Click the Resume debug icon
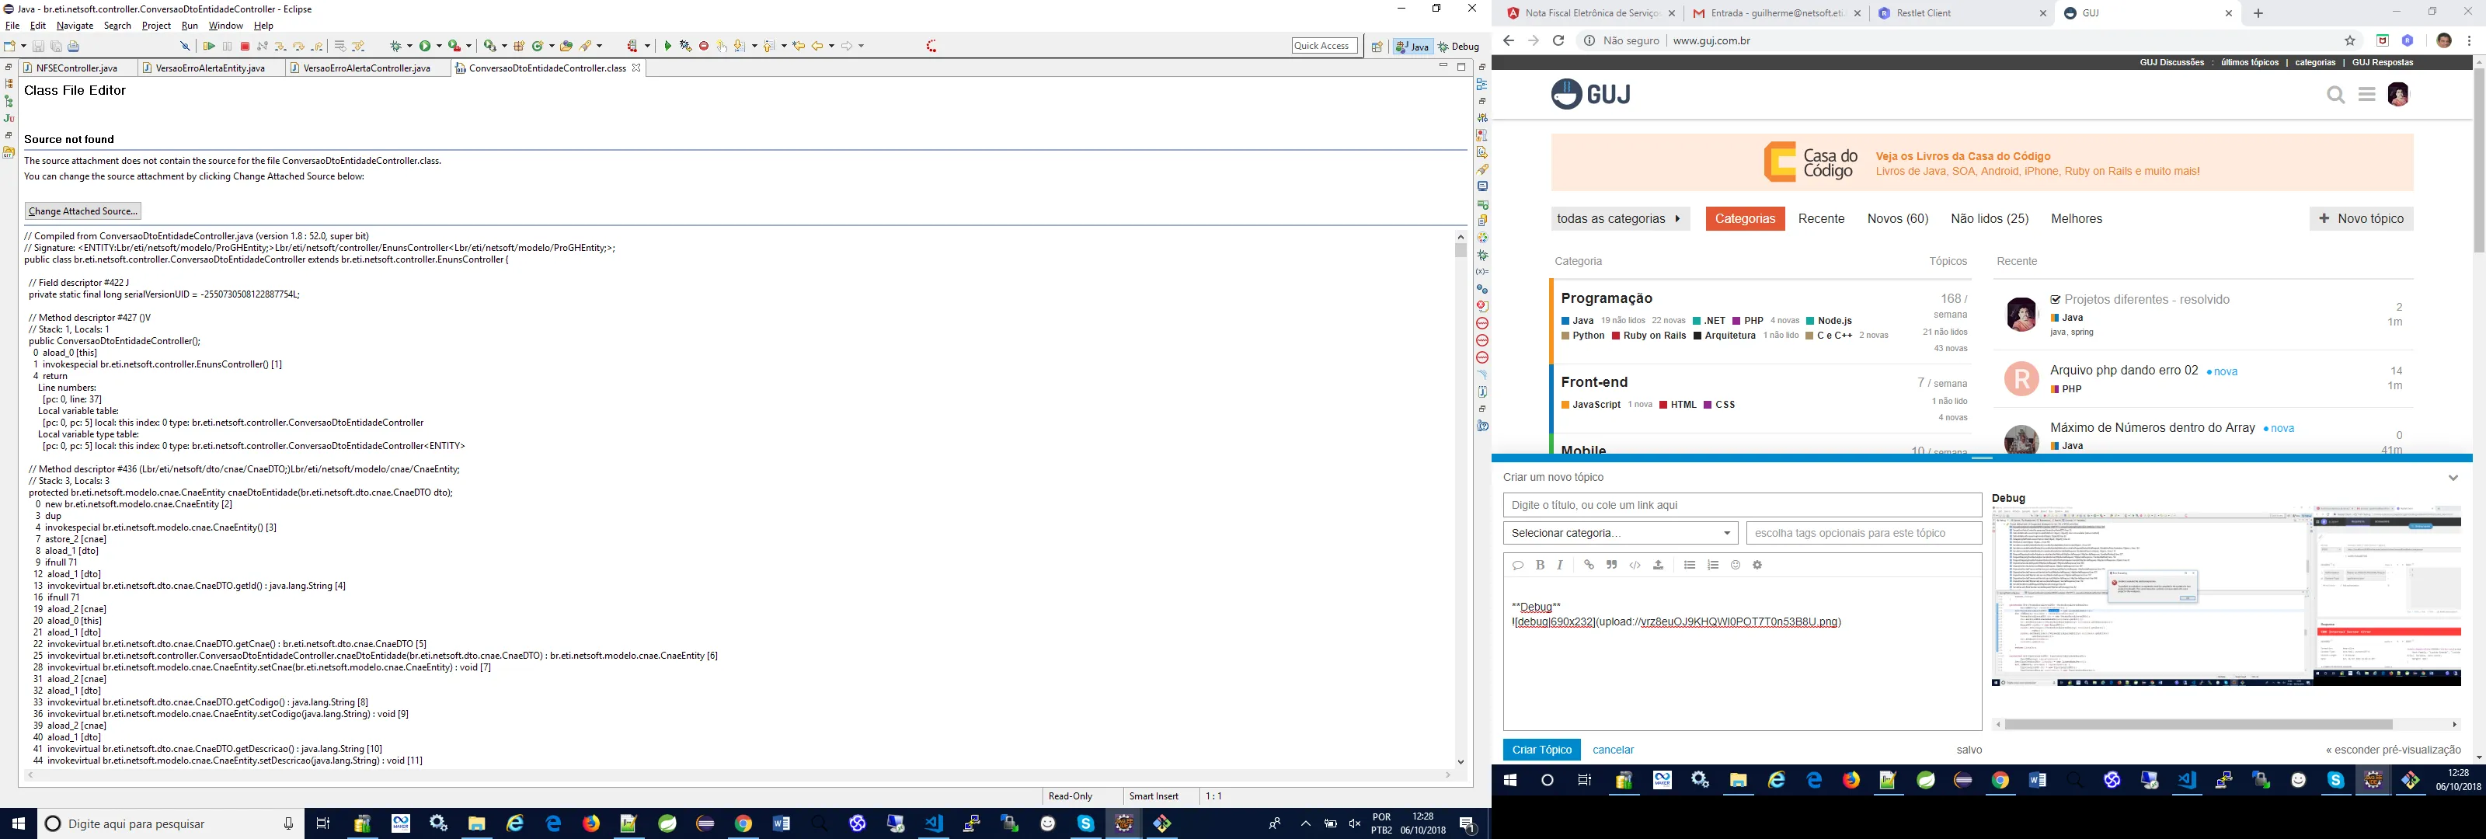This screenshot has width=2486, height=839. click(x=210, y=47)
